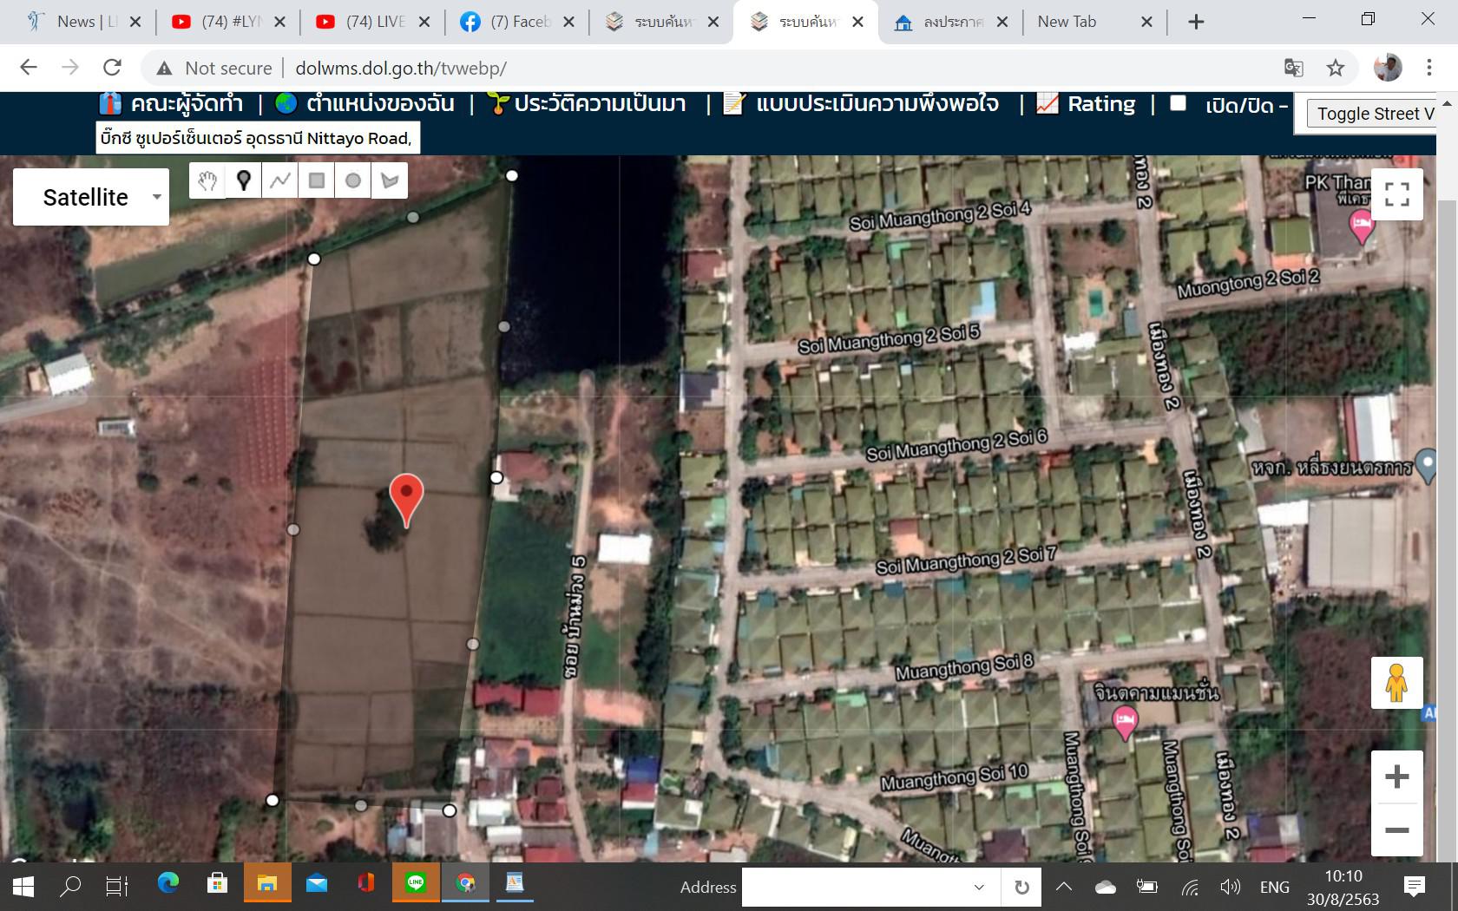The image size is (1458, 911).
Task: Toggle the เปิด/ปิด checkbox
Action: [x=1178, y=103]
